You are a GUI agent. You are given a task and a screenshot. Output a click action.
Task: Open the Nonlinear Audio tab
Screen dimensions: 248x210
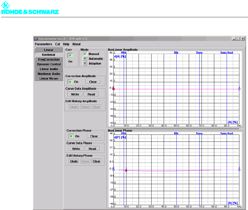[x=49, y=74]
